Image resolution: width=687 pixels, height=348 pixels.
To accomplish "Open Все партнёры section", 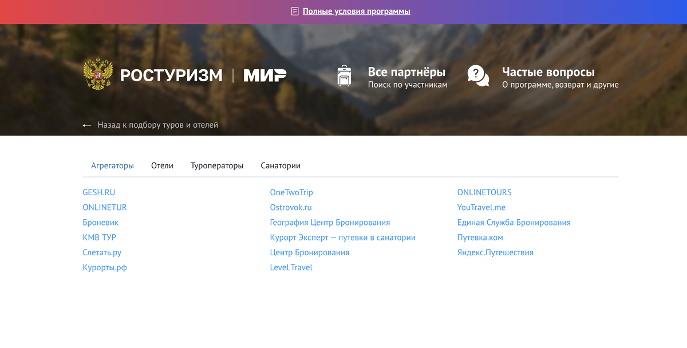I will coord(406,72).
